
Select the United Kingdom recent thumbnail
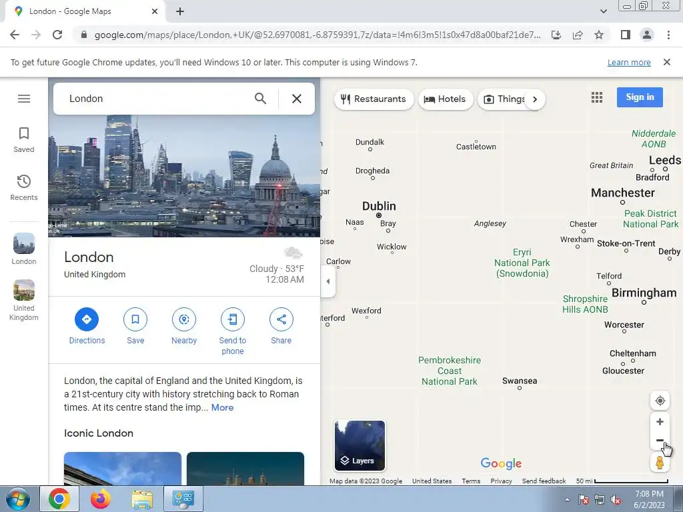24,301
